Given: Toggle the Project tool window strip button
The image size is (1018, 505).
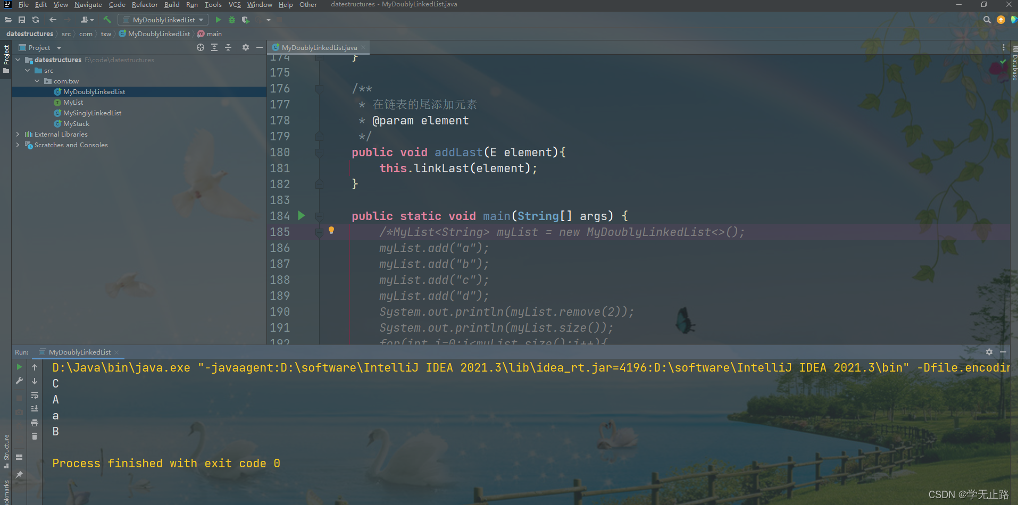Looking at the screenshot, I should [6, 59].
